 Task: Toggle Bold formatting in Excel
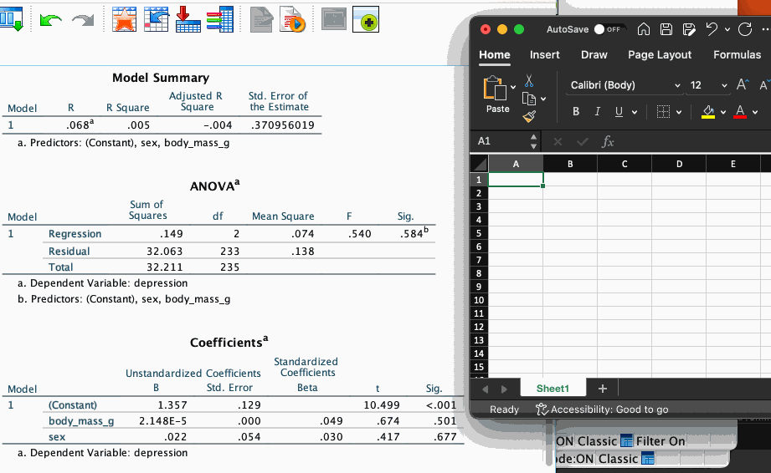[x=576, y=112]
